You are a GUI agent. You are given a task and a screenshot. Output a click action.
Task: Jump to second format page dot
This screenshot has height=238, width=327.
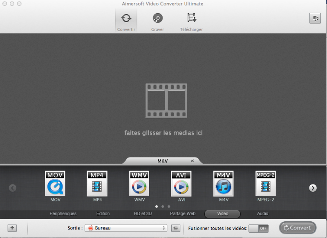(163, 207)
